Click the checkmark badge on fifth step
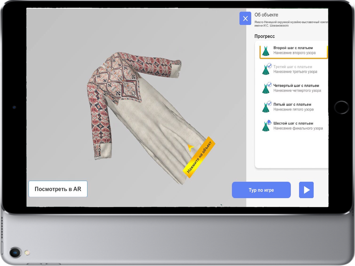This screenshot has height=266, width=355. (269, 103)
